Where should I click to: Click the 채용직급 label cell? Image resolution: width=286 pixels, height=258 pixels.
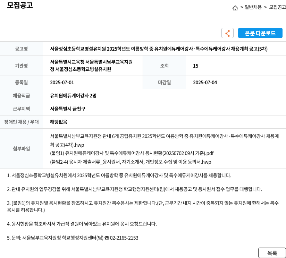pos(21,95)
